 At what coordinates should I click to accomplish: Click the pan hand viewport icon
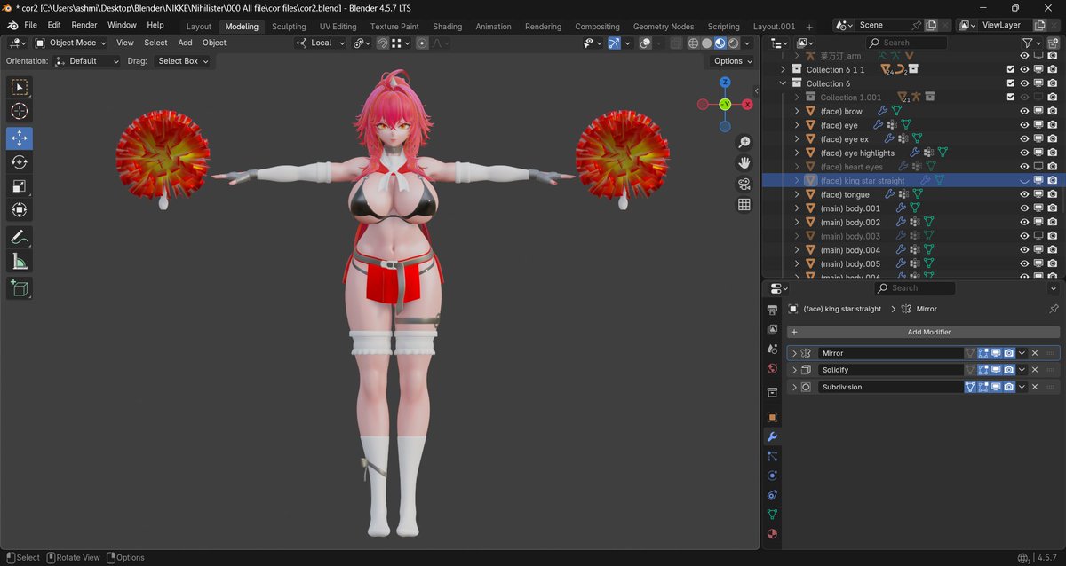click(744, 162)
